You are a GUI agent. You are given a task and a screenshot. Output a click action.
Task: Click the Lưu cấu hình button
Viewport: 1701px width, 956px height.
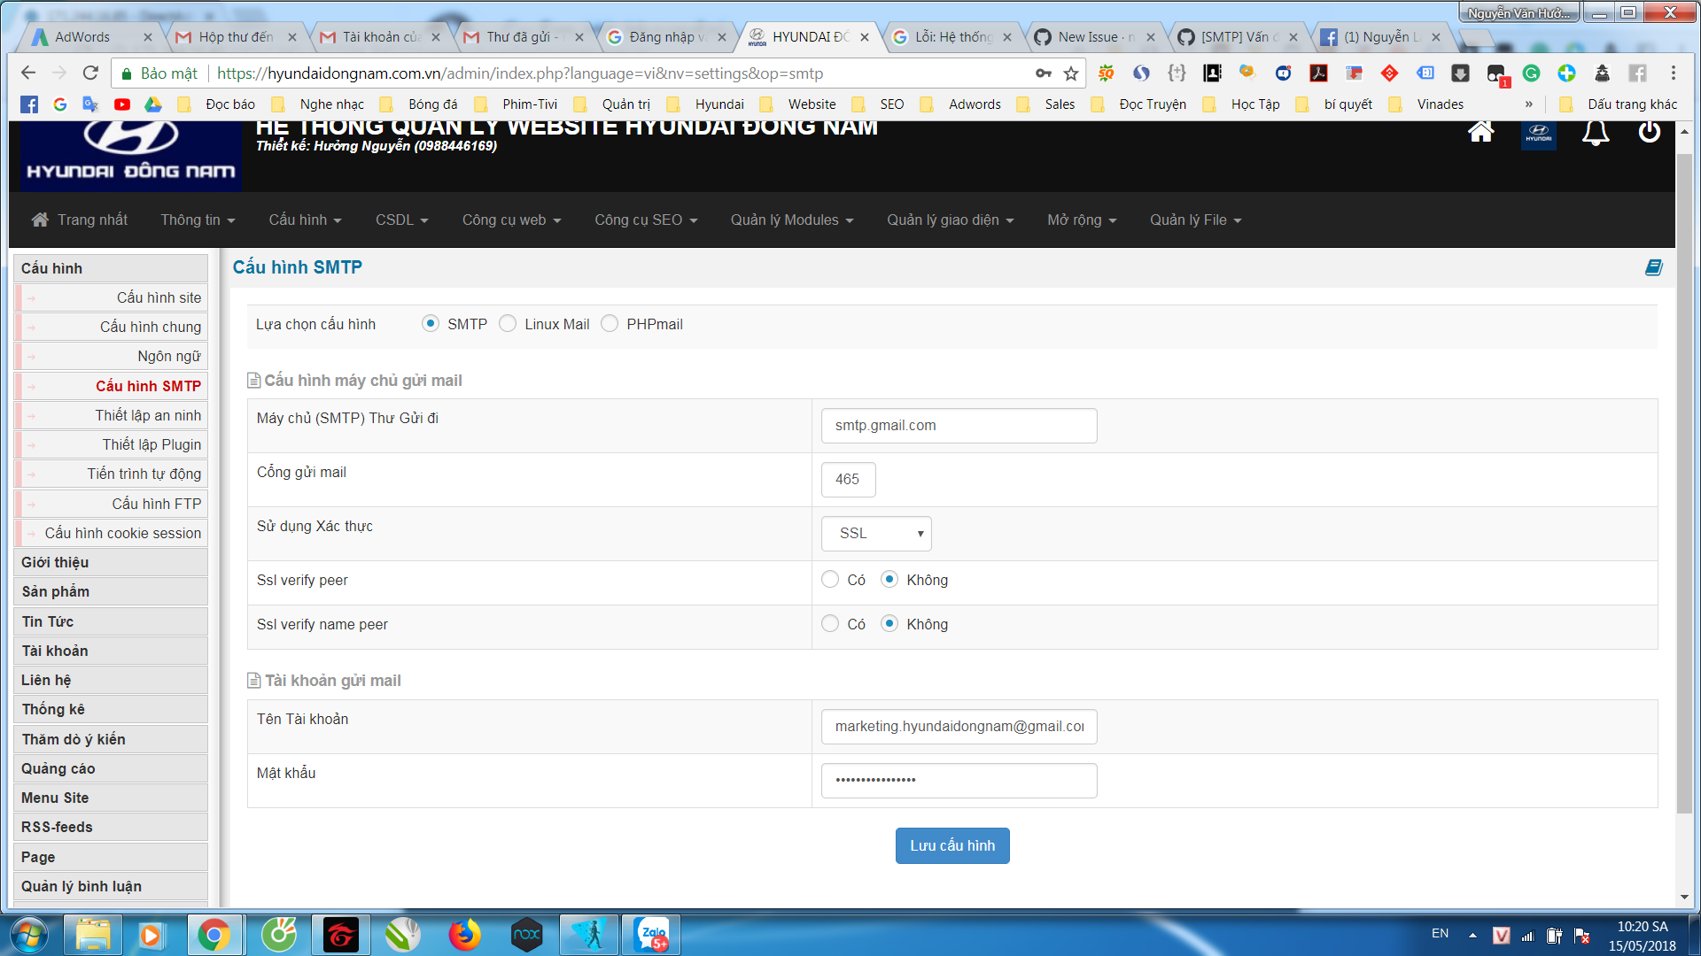(x=952, y=846)
